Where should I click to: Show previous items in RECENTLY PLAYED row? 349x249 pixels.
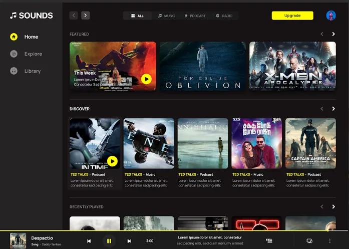point(322,207)
